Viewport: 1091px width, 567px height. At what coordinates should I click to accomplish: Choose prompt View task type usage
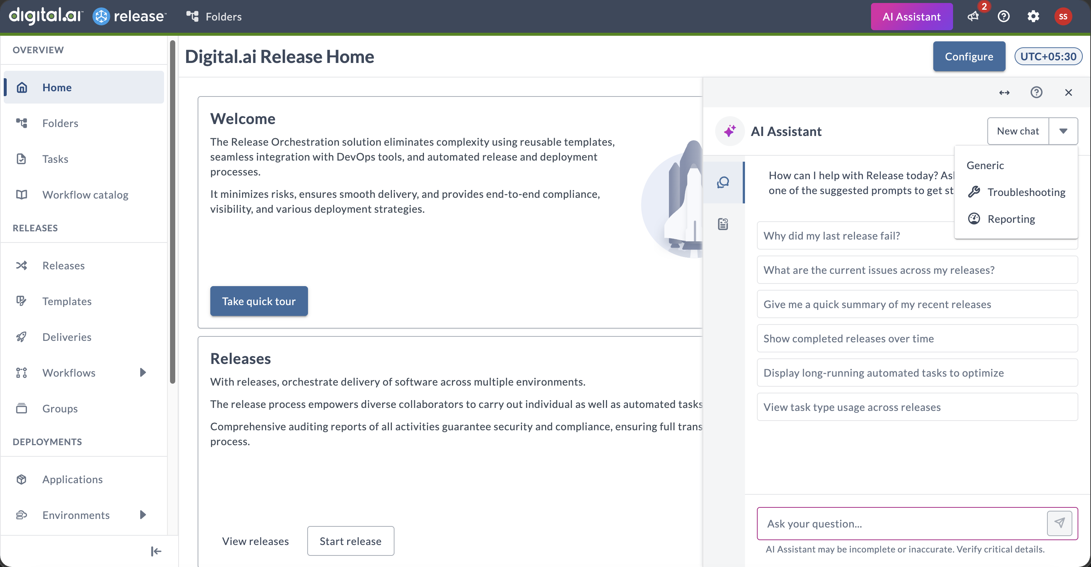[917, 407]
